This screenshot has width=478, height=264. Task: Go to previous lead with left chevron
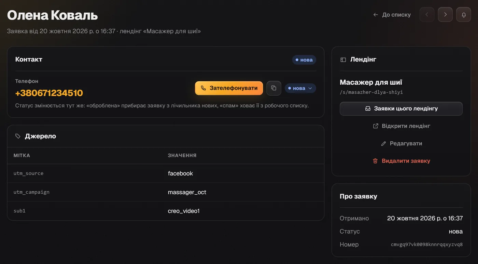[427, 15]
